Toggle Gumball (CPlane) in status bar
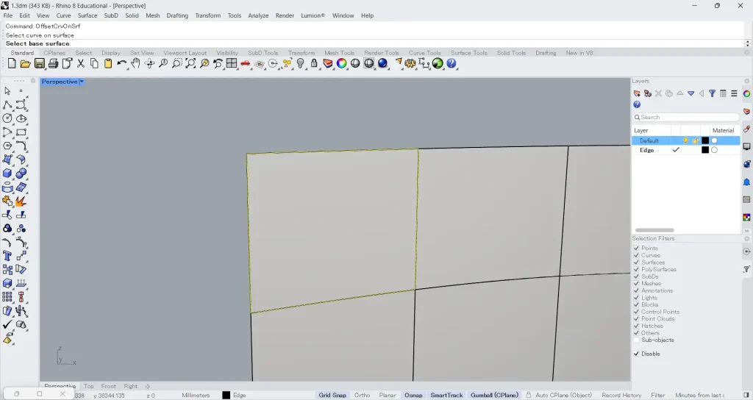Viewport: 753px width, 400px height. point(495,395)
